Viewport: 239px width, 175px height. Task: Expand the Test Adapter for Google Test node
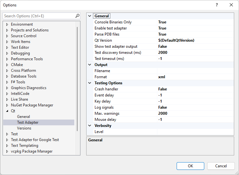point(7,140)
